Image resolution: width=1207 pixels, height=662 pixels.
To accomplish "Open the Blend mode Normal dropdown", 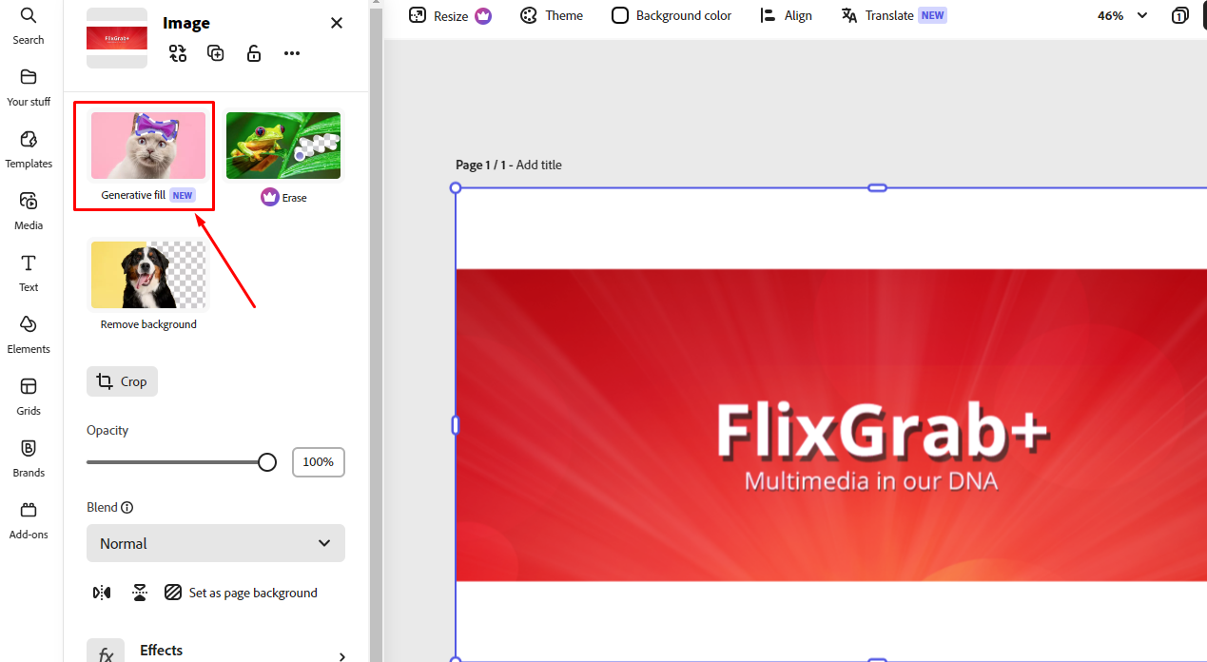I will pos(216,543).
